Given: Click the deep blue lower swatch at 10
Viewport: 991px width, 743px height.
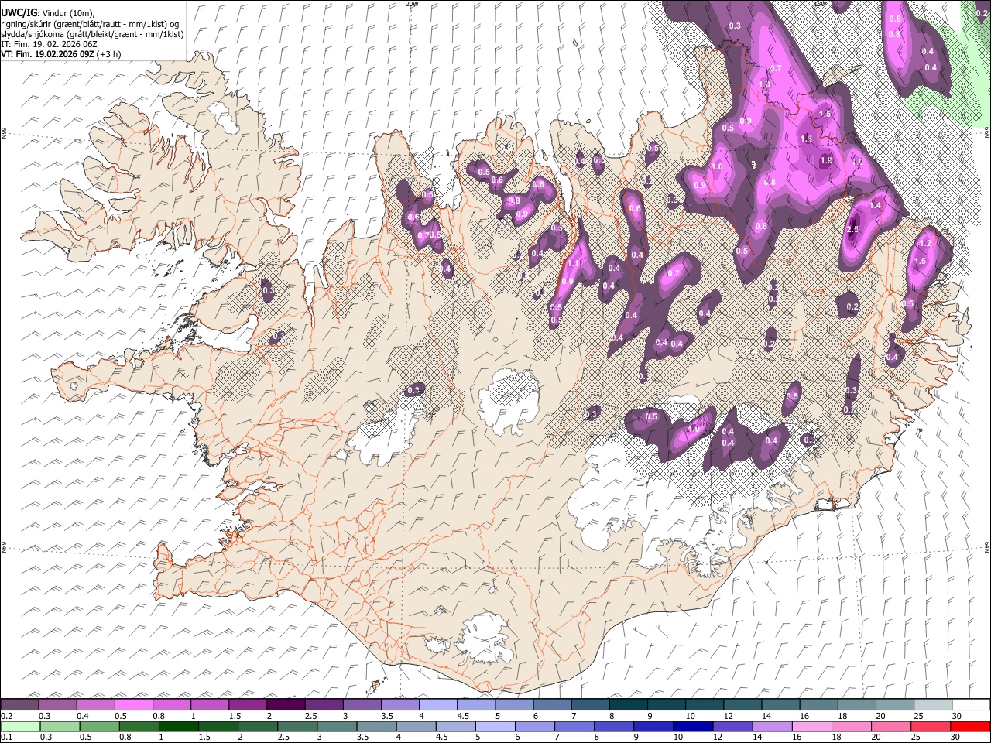Looking at the screenshot, I should (x=693, y=727).
